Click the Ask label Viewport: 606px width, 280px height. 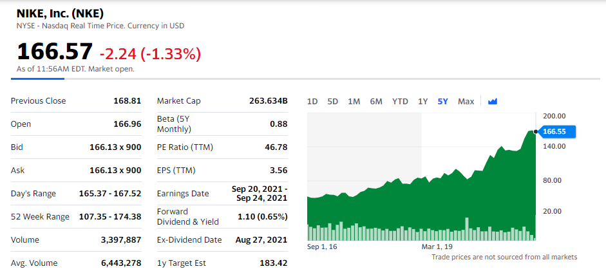tap(17, 171)
